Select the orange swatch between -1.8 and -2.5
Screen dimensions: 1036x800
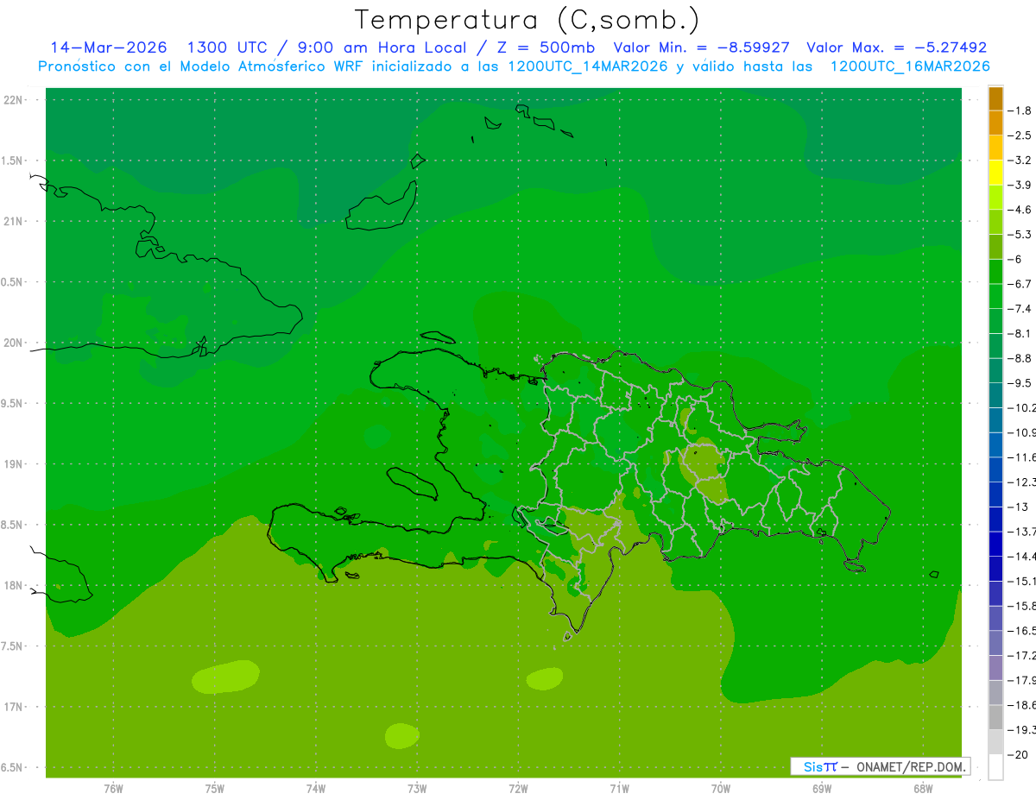click(995, 123)
